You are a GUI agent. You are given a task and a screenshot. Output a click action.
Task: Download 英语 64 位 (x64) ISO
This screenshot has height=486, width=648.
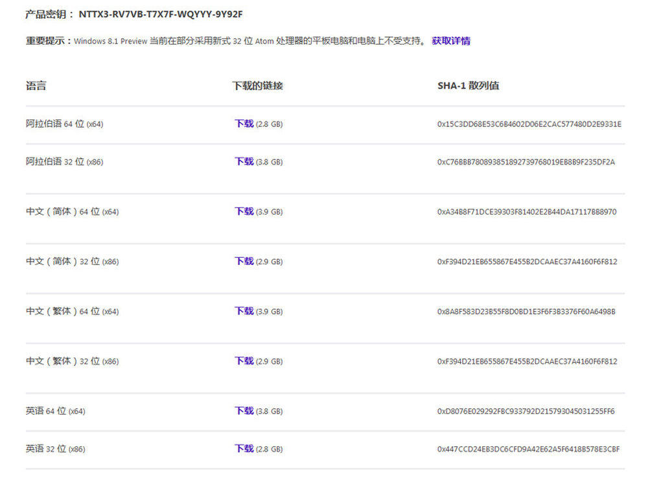point(244,411)
